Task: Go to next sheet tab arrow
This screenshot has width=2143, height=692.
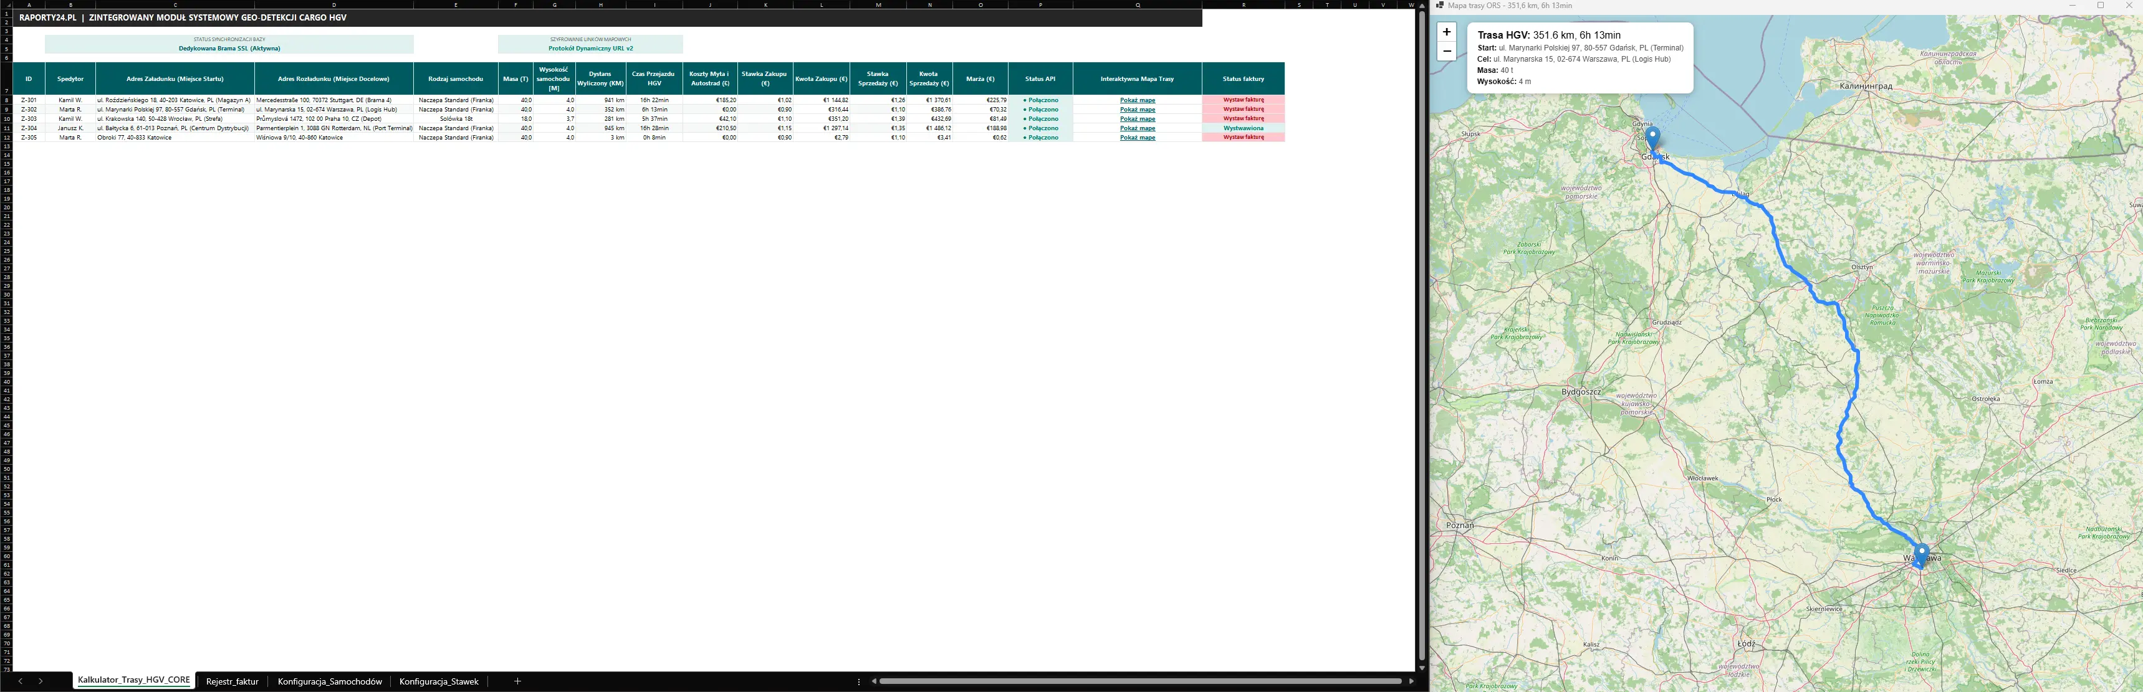Action: (x=40, y=681)
